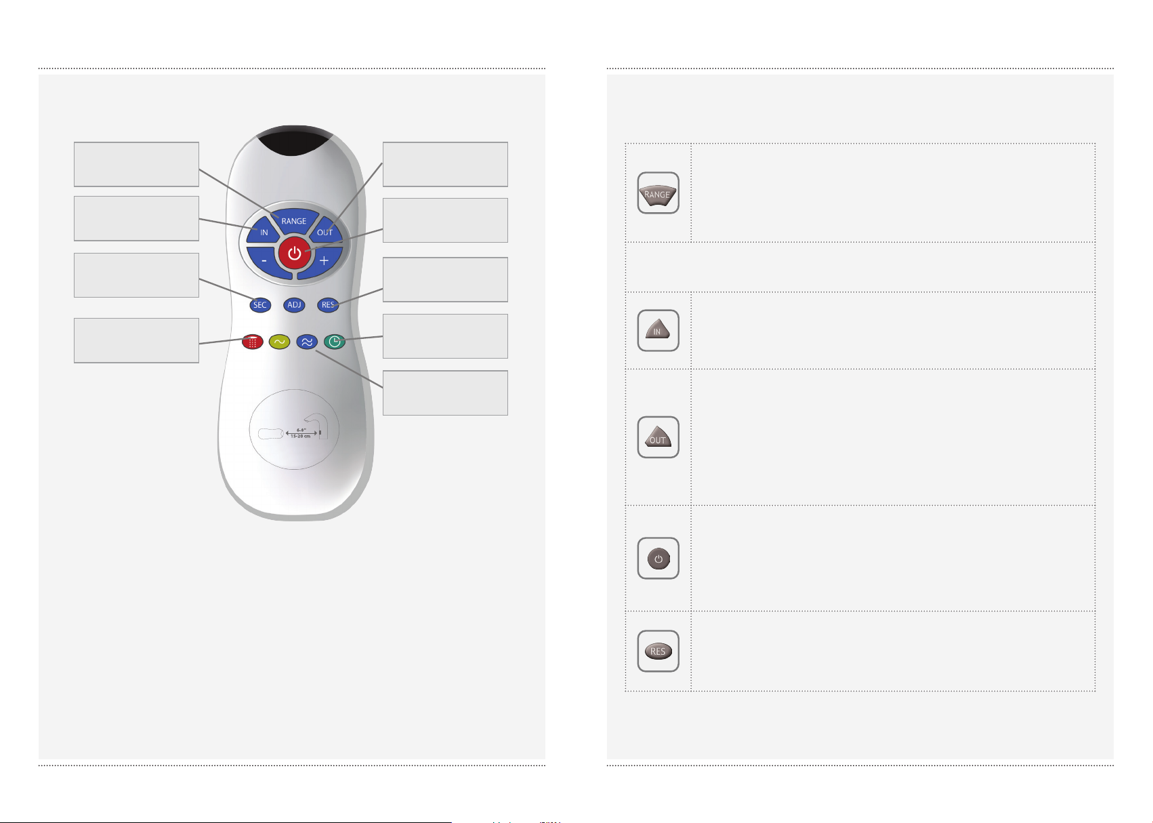Click the blue plus button on the remote
This screenshot has height=823, width=1153.
coord(324,260)
